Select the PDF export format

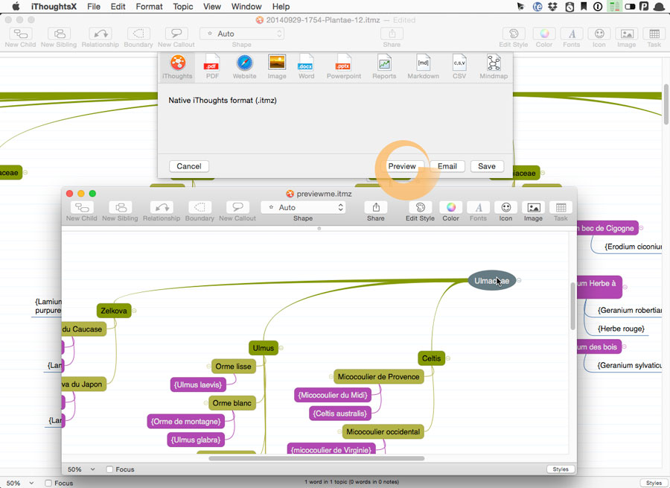212,67
